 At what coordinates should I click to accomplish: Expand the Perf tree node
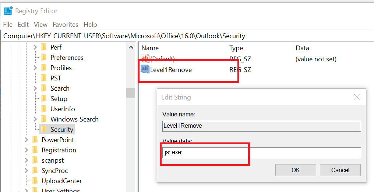tap(35, 47)
